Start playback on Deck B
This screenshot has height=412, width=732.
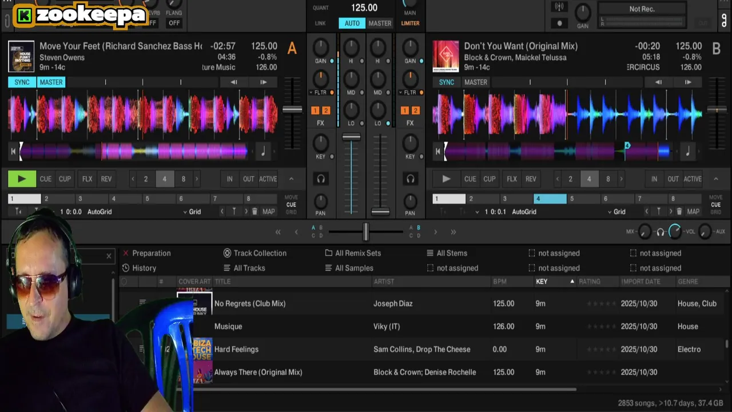coord(446,179)
